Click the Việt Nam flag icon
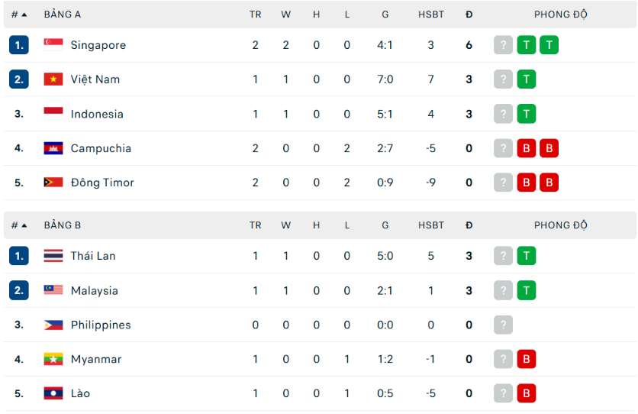Viewport: 638px width, 414px height. (53, 79)
